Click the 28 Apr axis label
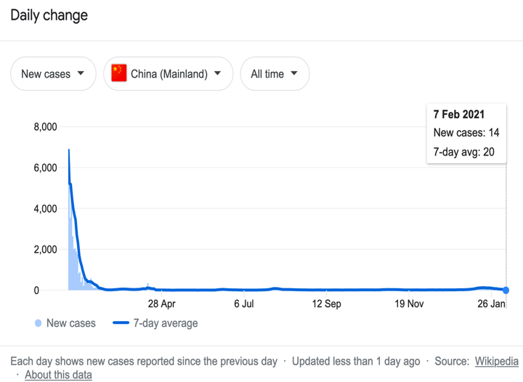523x382 pixels. click(161, 304)
